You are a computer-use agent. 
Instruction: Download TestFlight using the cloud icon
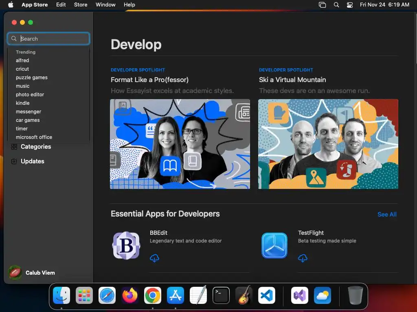(x=303, y=258)
